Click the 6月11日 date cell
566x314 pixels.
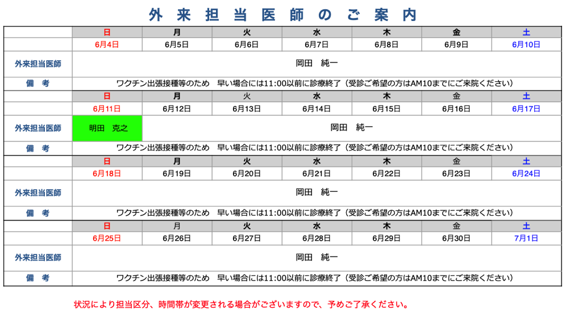pyautogui.click(x=107, y=109)
